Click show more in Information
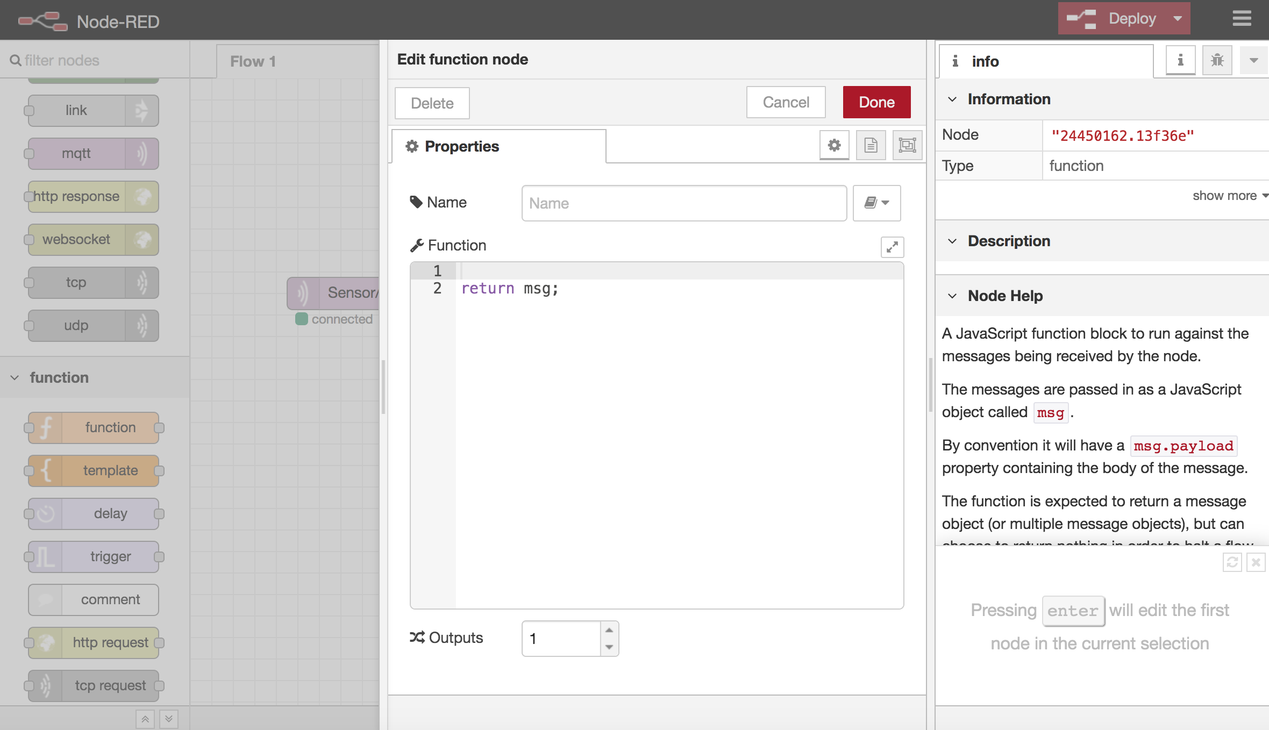The height and width of the screenshot is (730, 1269). [1229, 196]
